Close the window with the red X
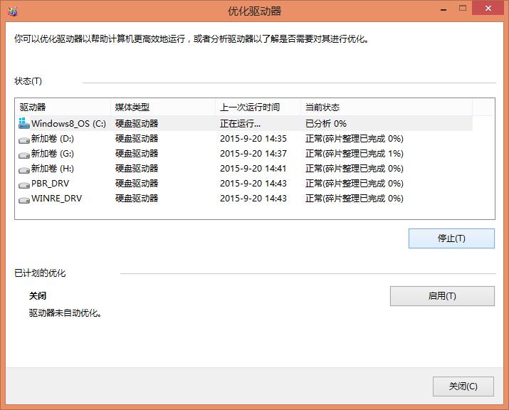The width and height of the screenshot is (509, 410). pos(488,8)
